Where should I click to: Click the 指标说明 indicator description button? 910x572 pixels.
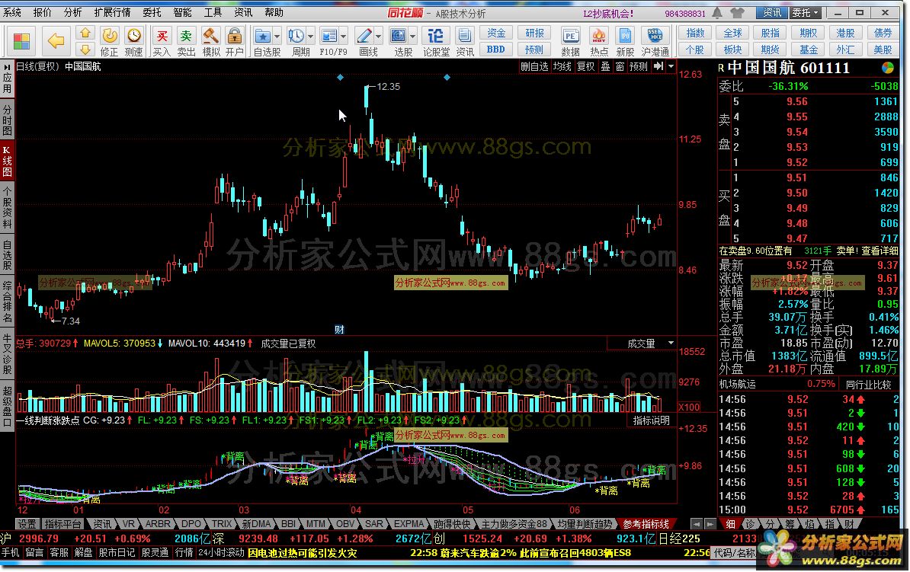click(651, 420)
